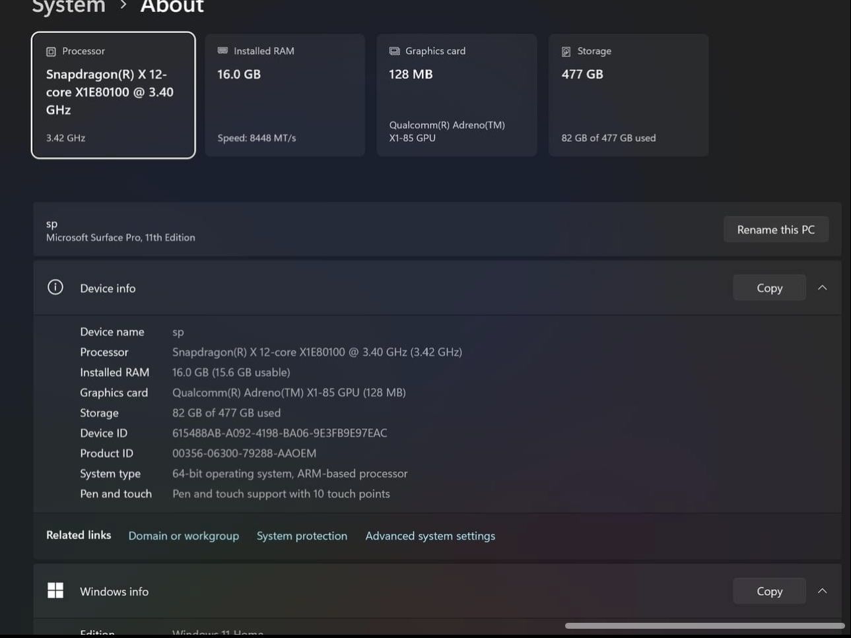The width and height of the screenshot is (851, 638).
Task: Click "82 GB of 477 GB used" in Storage card
Action: tap(609, 138)
